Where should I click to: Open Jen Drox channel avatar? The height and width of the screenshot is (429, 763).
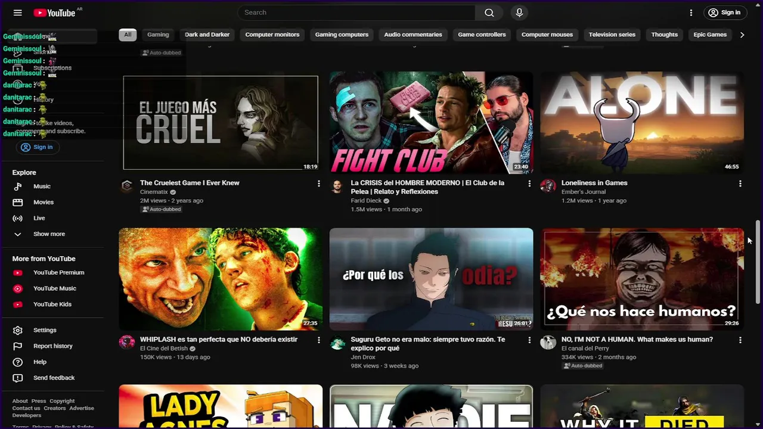click(x=337, y=342)
